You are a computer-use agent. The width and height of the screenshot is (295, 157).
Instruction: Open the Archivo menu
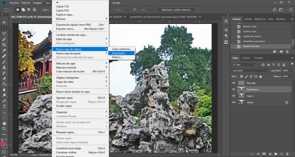click(x=14, y=3)
